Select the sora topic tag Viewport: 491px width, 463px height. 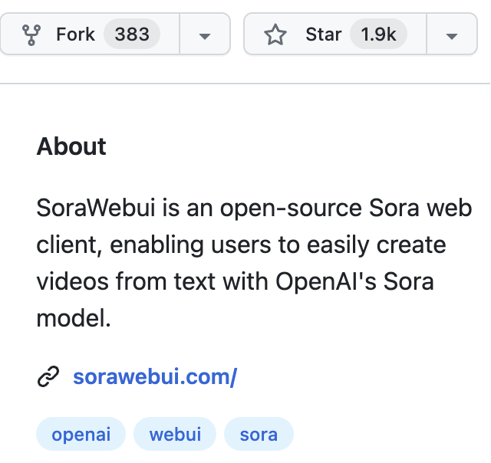tap(259, 434)
